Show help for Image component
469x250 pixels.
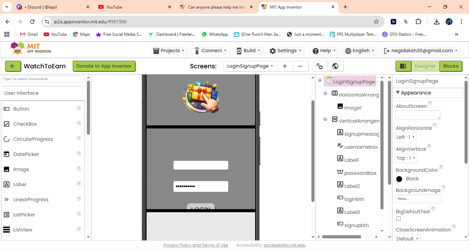[x=79, y=169]
